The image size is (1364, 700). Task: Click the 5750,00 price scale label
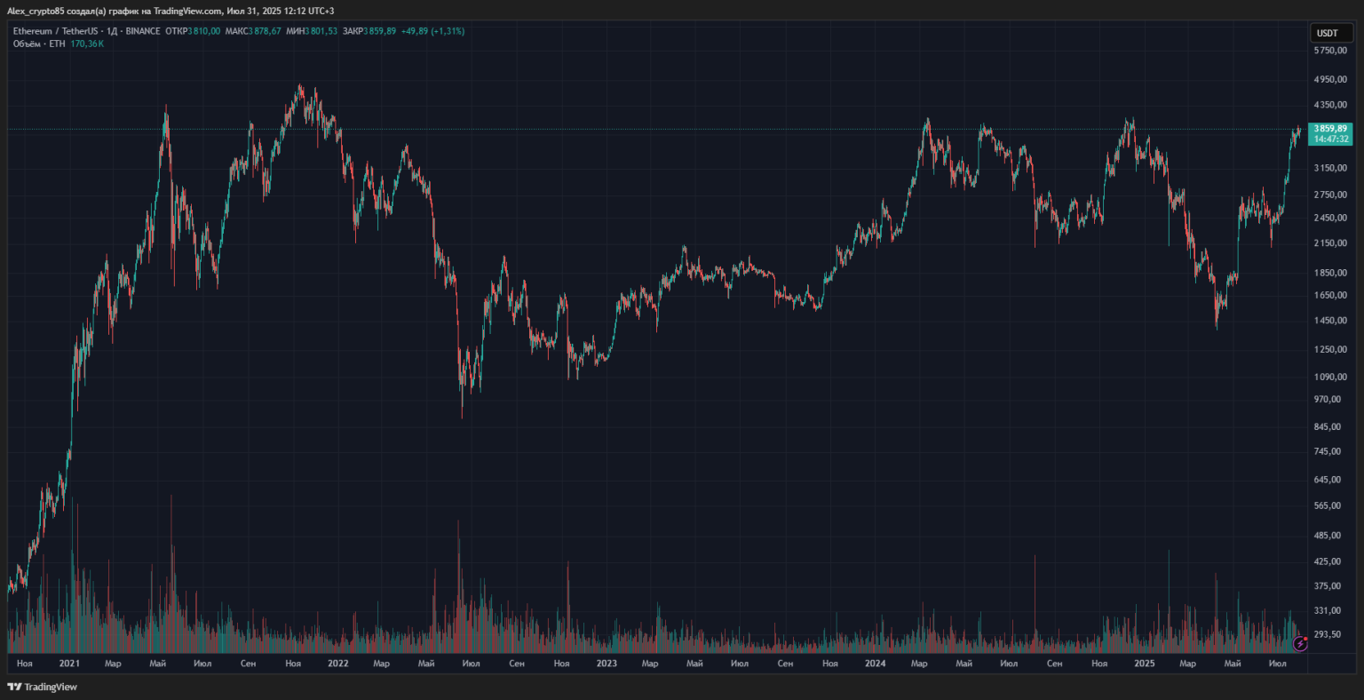click(1330, 51)
